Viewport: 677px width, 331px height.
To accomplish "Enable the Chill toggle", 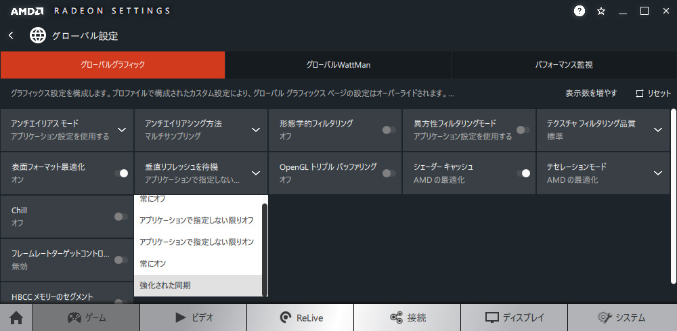I will (121, 217).
